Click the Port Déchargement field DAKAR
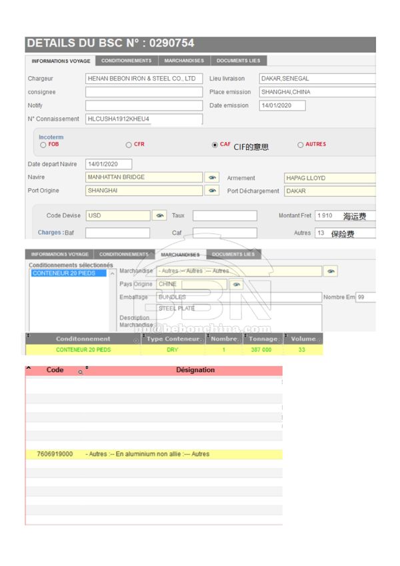 point(330,191)
